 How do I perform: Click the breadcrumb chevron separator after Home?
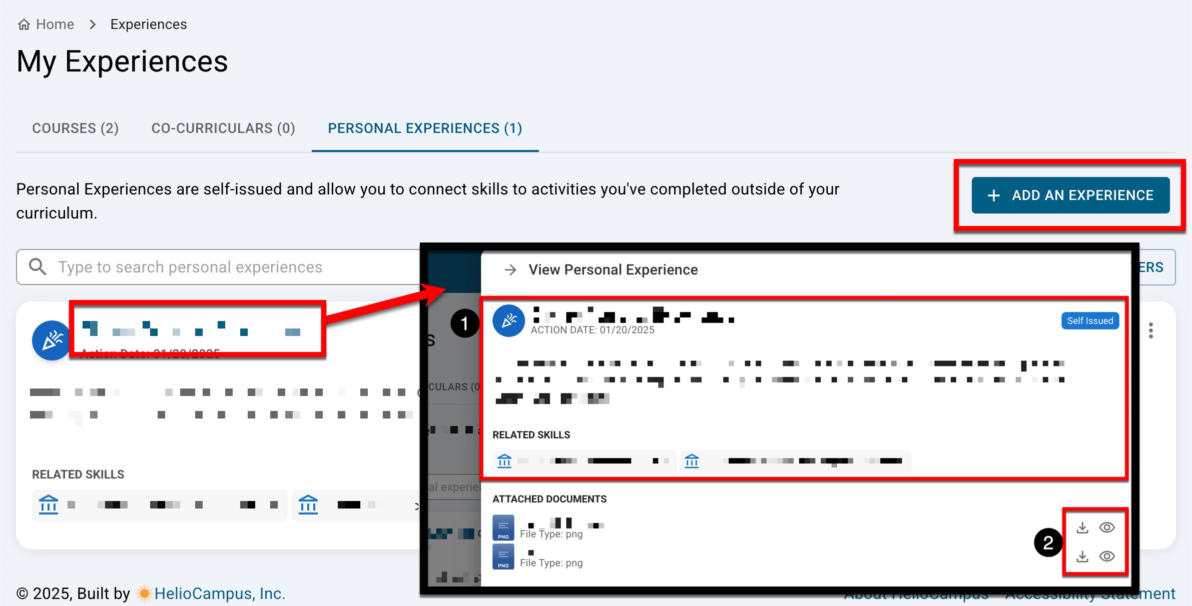pyautogui.click(x=93, y=24)
